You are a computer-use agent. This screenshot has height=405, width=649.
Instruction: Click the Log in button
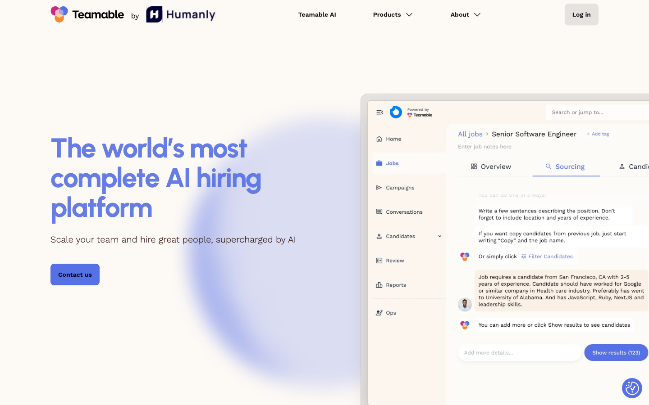click(x=581, y=14)
